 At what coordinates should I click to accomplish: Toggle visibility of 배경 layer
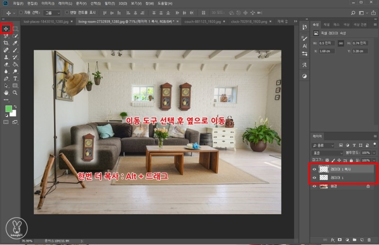tap(315, 187)
